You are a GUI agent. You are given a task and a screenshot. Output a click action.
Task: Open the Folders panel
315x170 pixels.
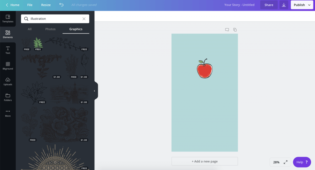(8, 97)
